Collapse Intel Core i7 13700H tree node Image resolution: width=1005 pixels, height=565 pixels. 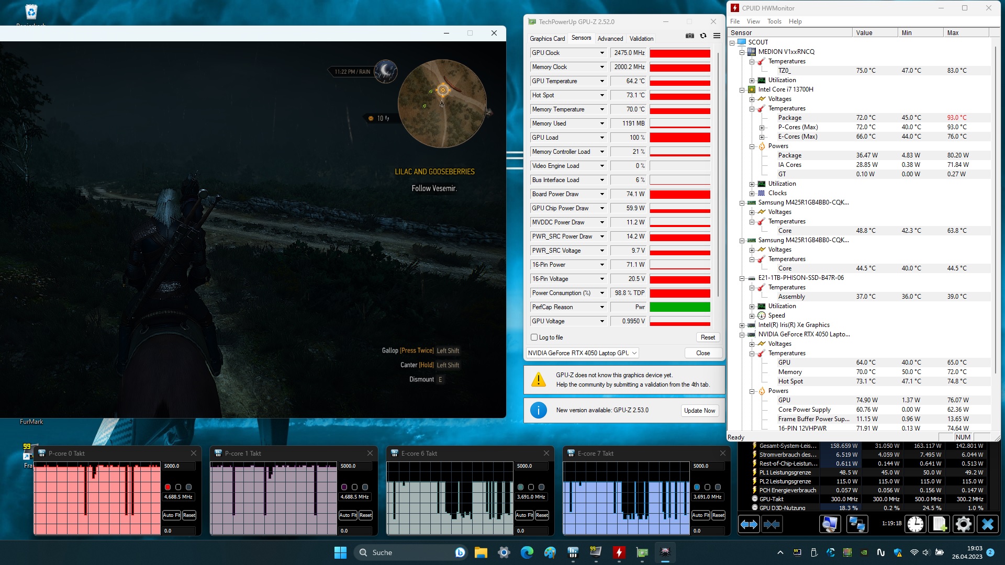(x=742, y=90)
